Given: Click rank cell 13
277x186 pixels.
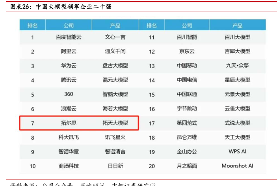Looking at the screenshot, I should [x=152, y=66].
